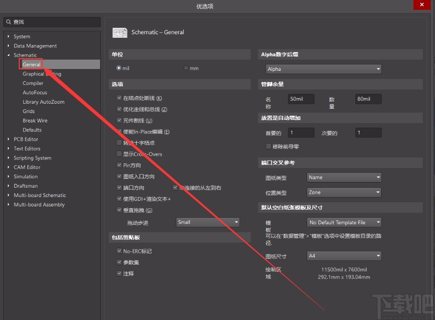Disable the 垂直拖拽 (G) checkbox
Viewport: 435px width, 320px height.
tap(119, 210)
